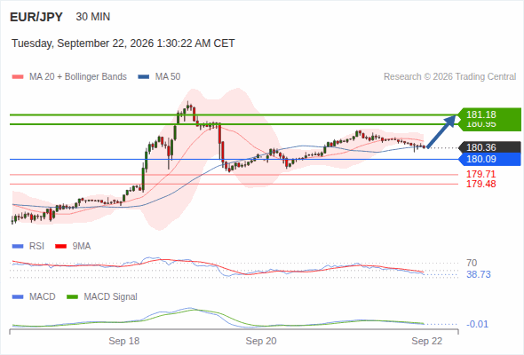The height and width of the screenshot is (355, 524).
Task: Click the RSI legend label
Action: pyautogui.click(x=36, y=247)
